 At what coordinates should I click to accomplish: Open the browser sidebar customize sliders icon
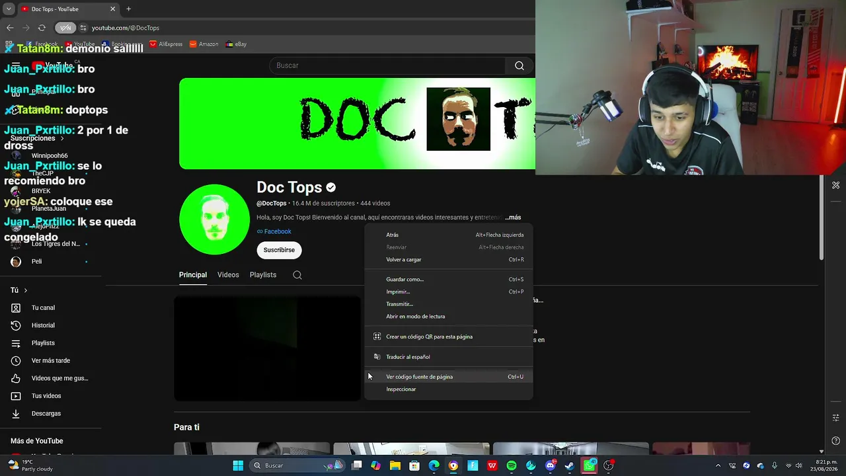836,418
